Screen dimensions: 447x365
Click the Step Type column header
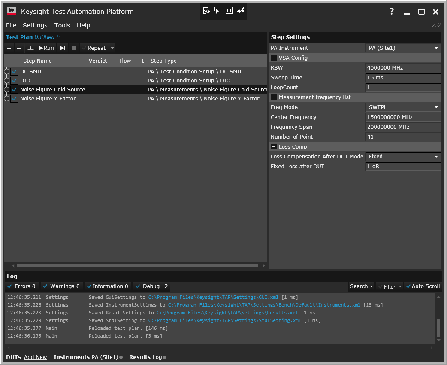163,61
